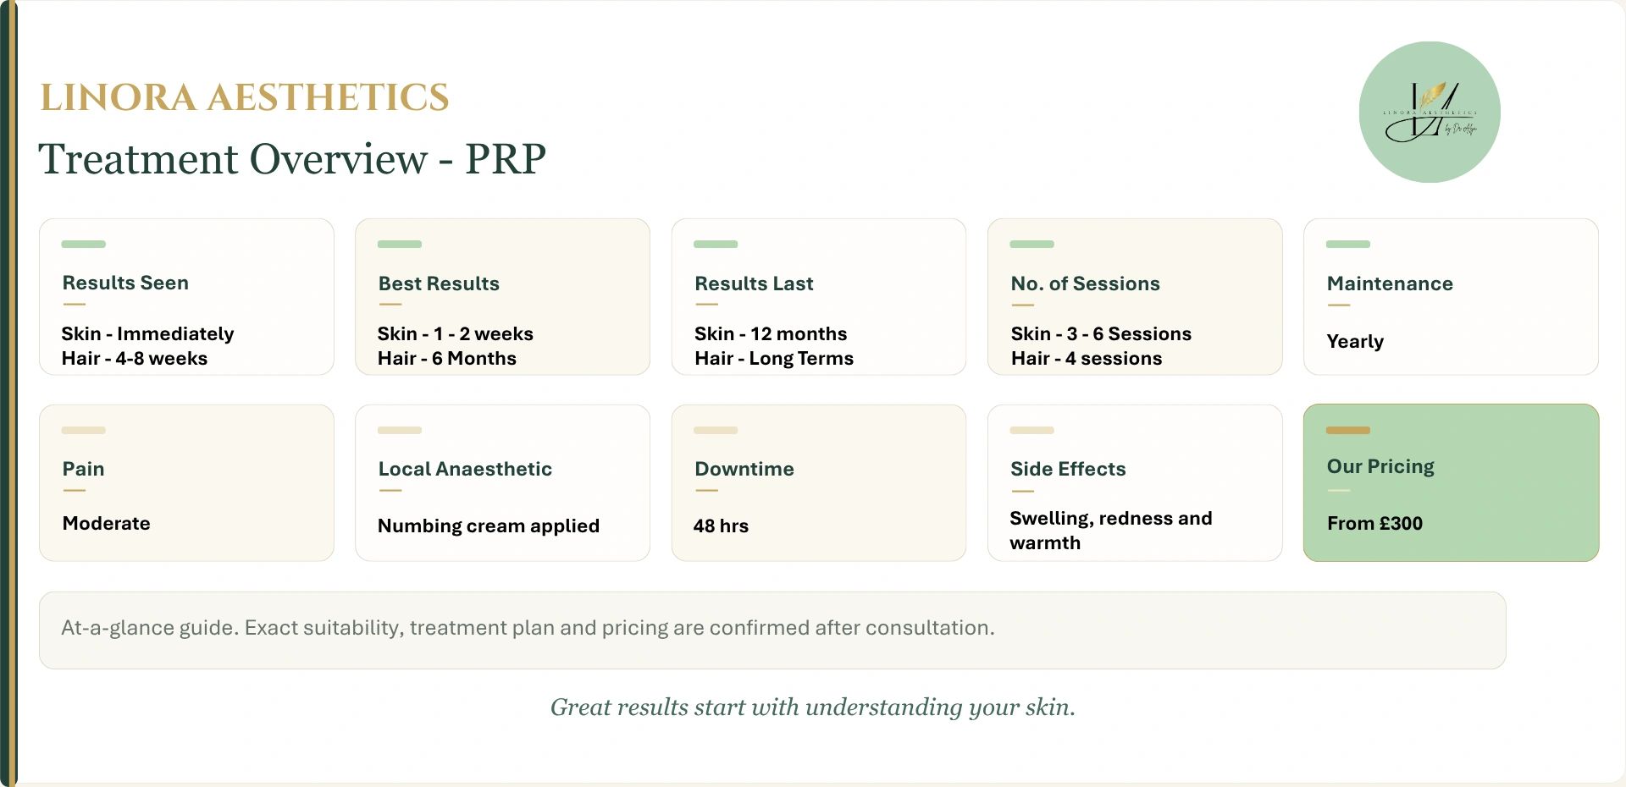Click the green accent bar in Results Seen card
Screen dimensions: 1626x787
(x=83, y=244)
